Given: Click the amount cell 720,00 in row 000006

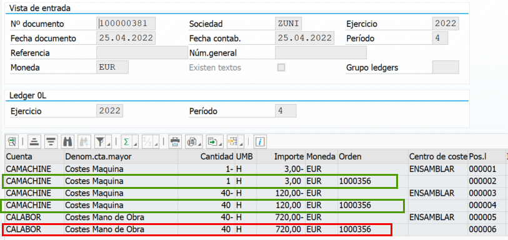Looking at the screenshot, I should click(281, 229).
